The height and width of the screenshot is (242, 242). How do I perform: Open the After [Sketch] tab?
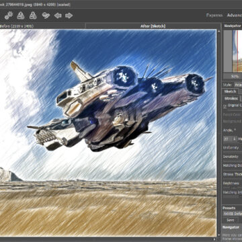point(153,26)
